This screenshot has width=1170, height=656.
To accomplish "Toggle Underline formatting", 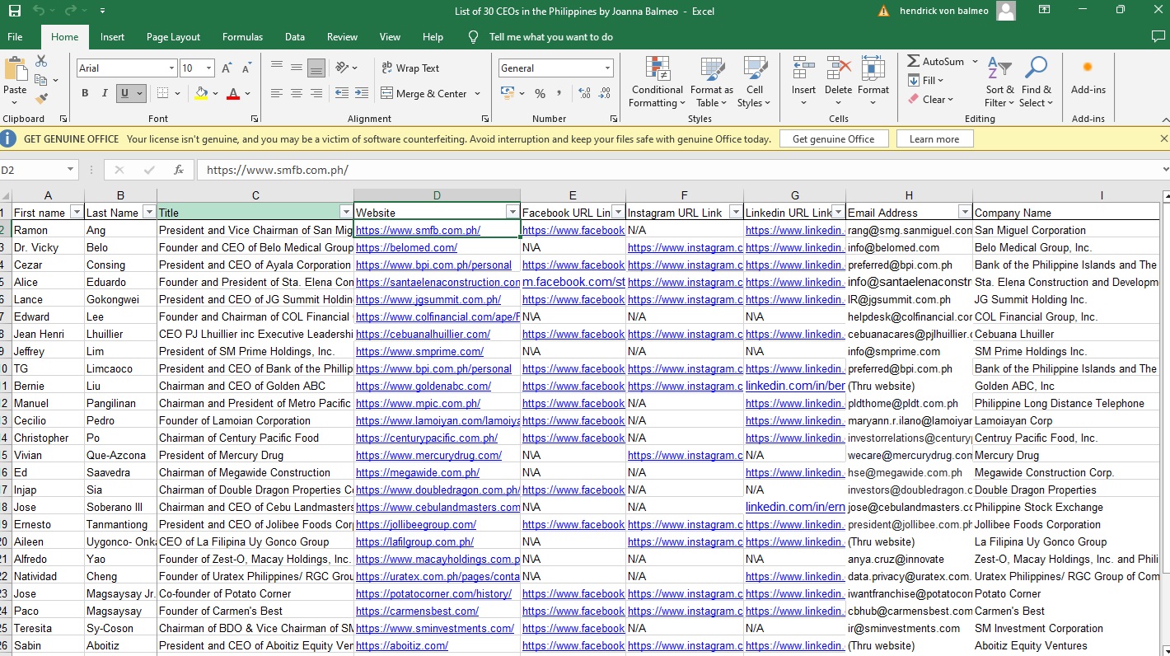I will (x=124, y=93).
